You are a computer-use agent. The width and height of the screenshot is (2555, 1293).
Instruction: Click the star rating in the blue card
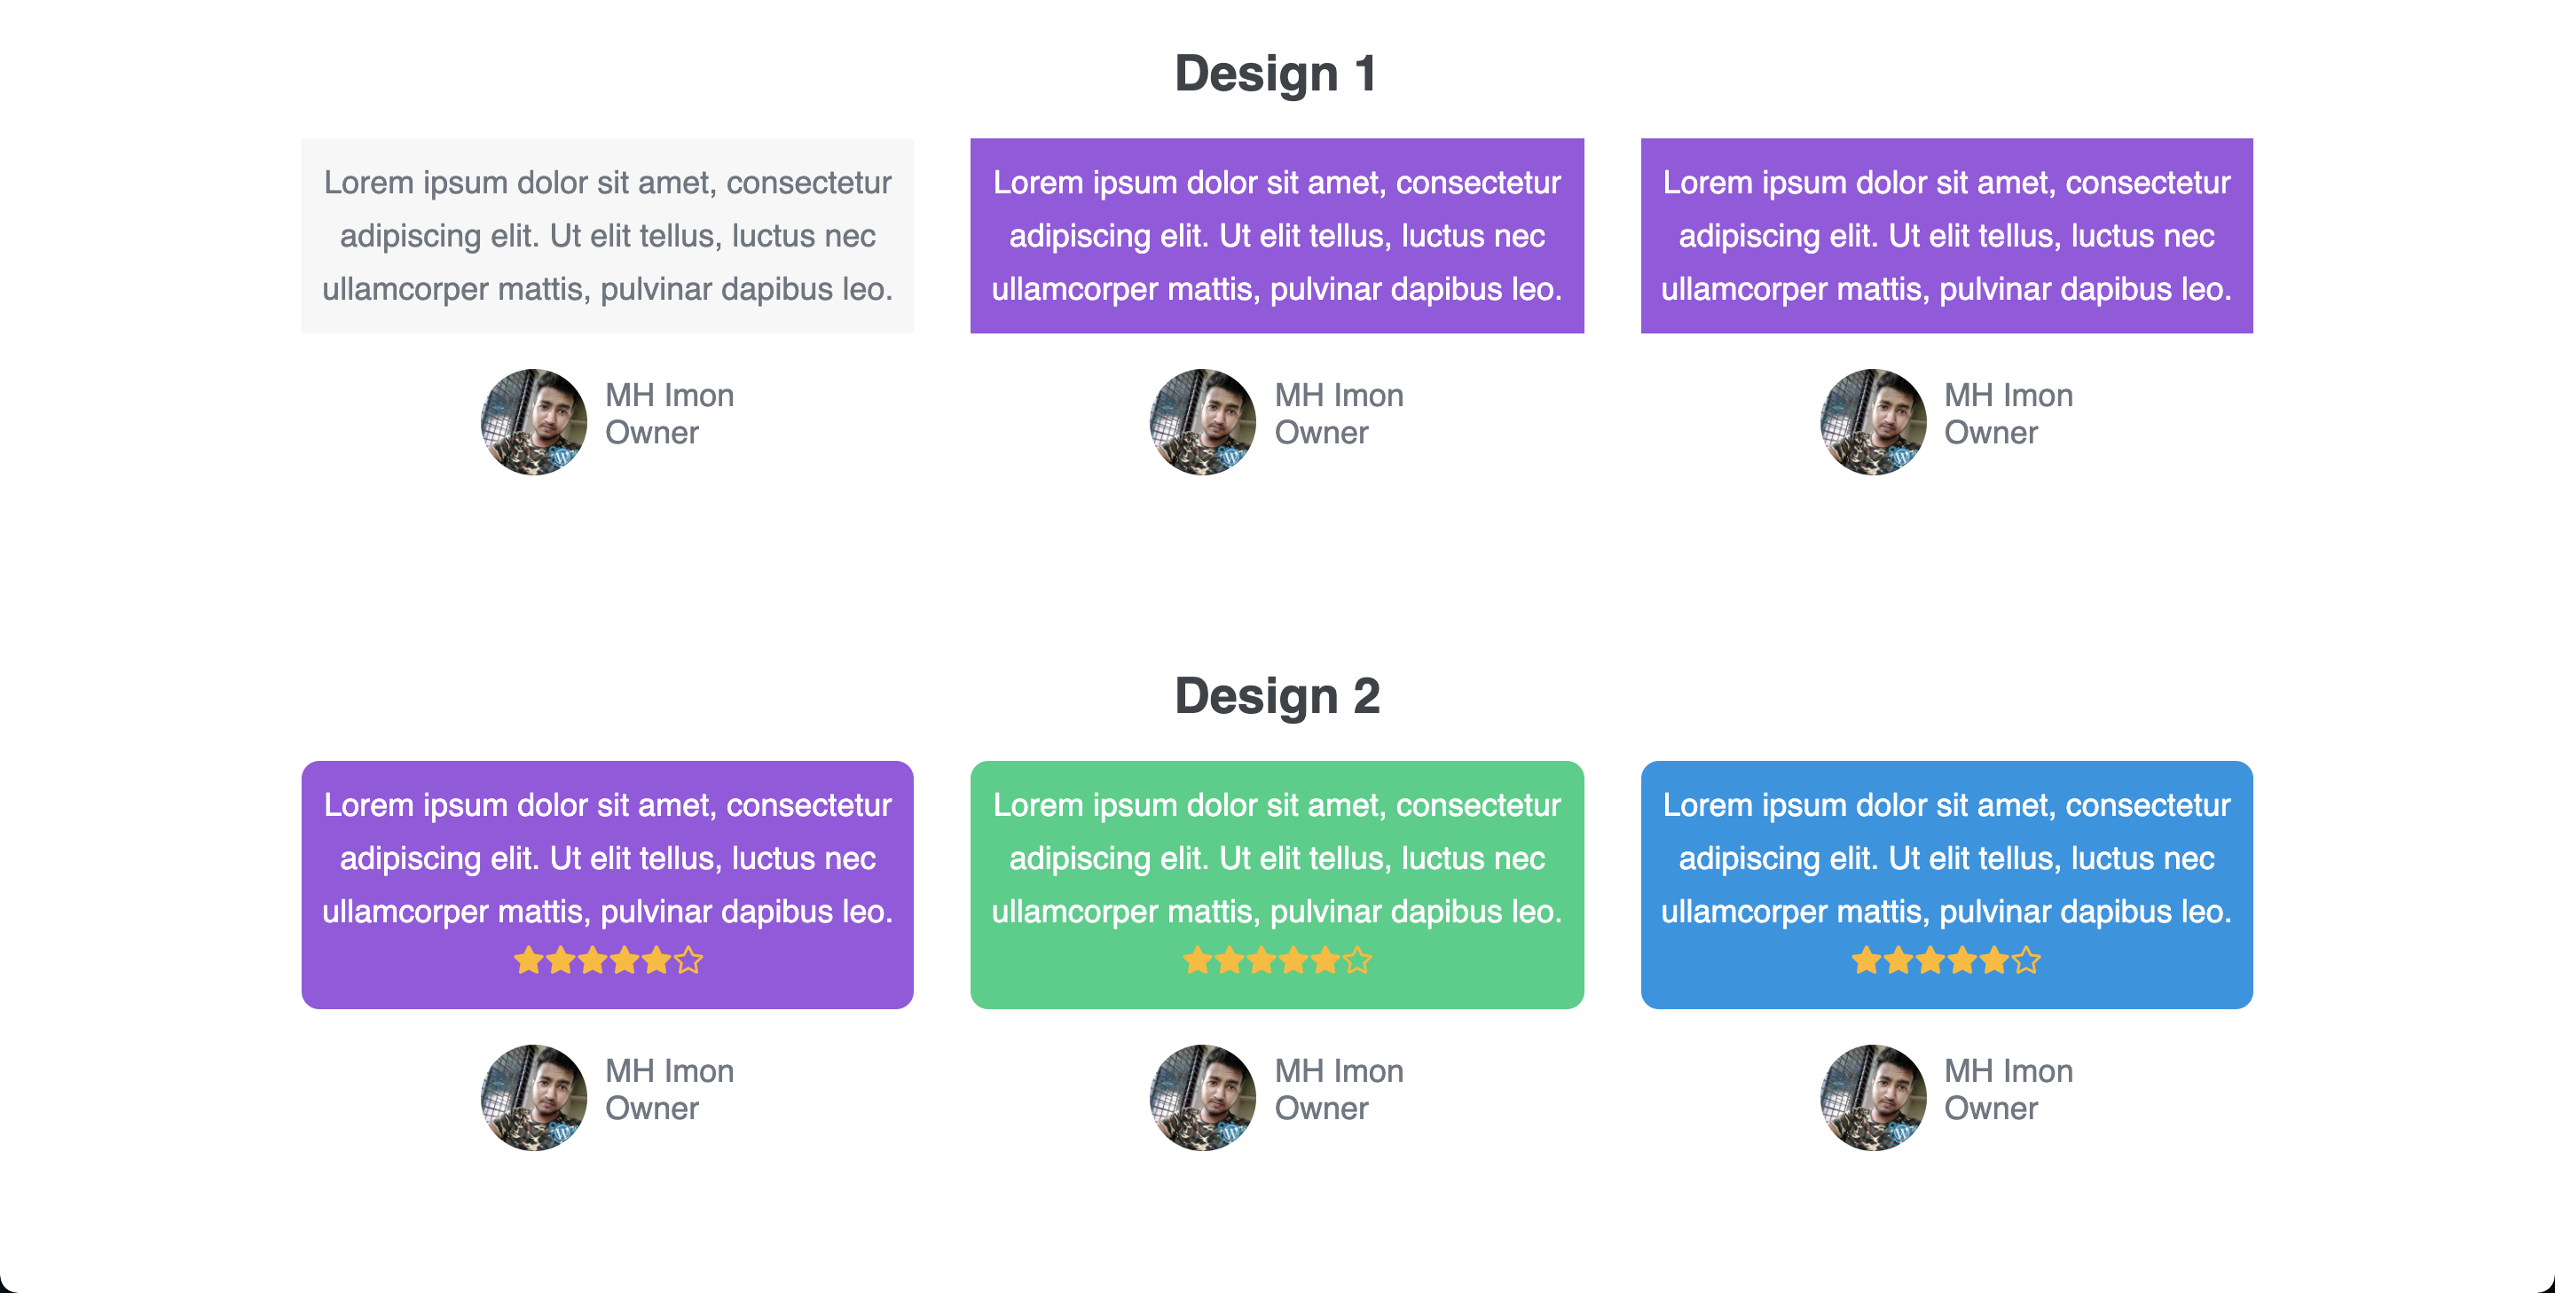coord(1946,960)
